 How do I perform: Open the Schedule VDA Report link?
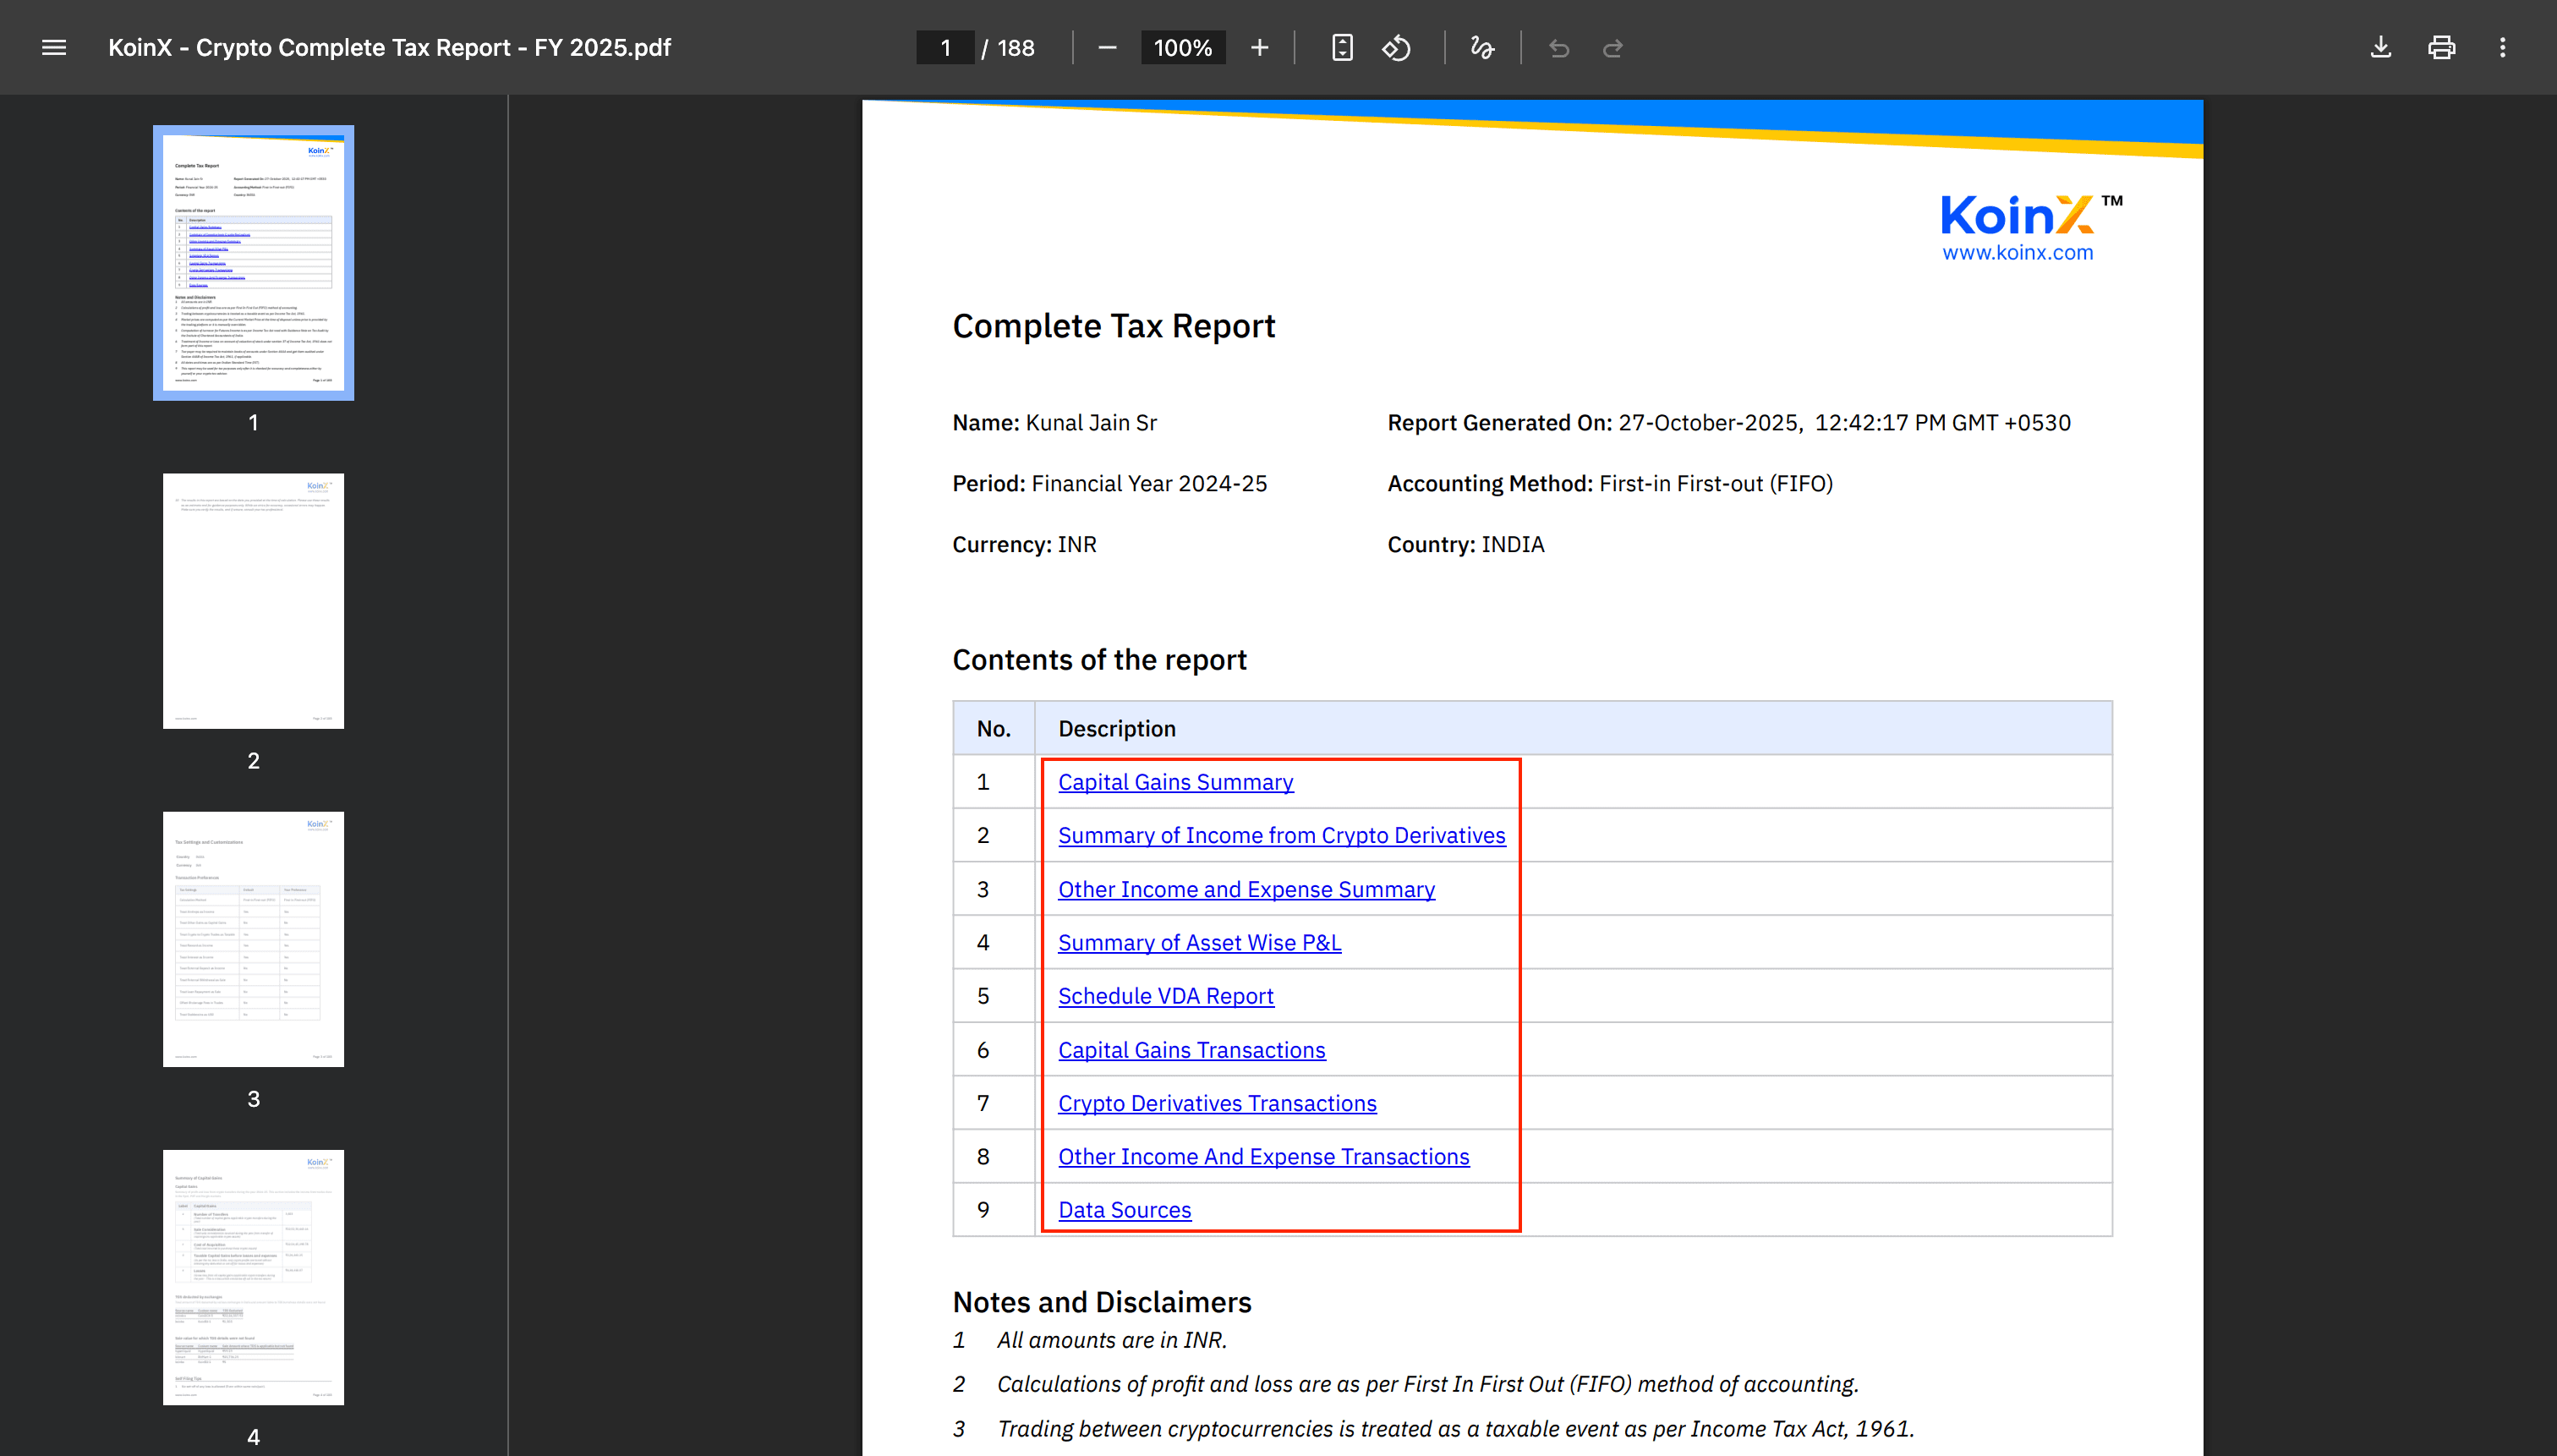(1166, 996)
